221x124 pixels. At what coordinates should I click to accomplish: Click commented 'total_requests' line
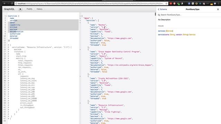tap(25, 61)
